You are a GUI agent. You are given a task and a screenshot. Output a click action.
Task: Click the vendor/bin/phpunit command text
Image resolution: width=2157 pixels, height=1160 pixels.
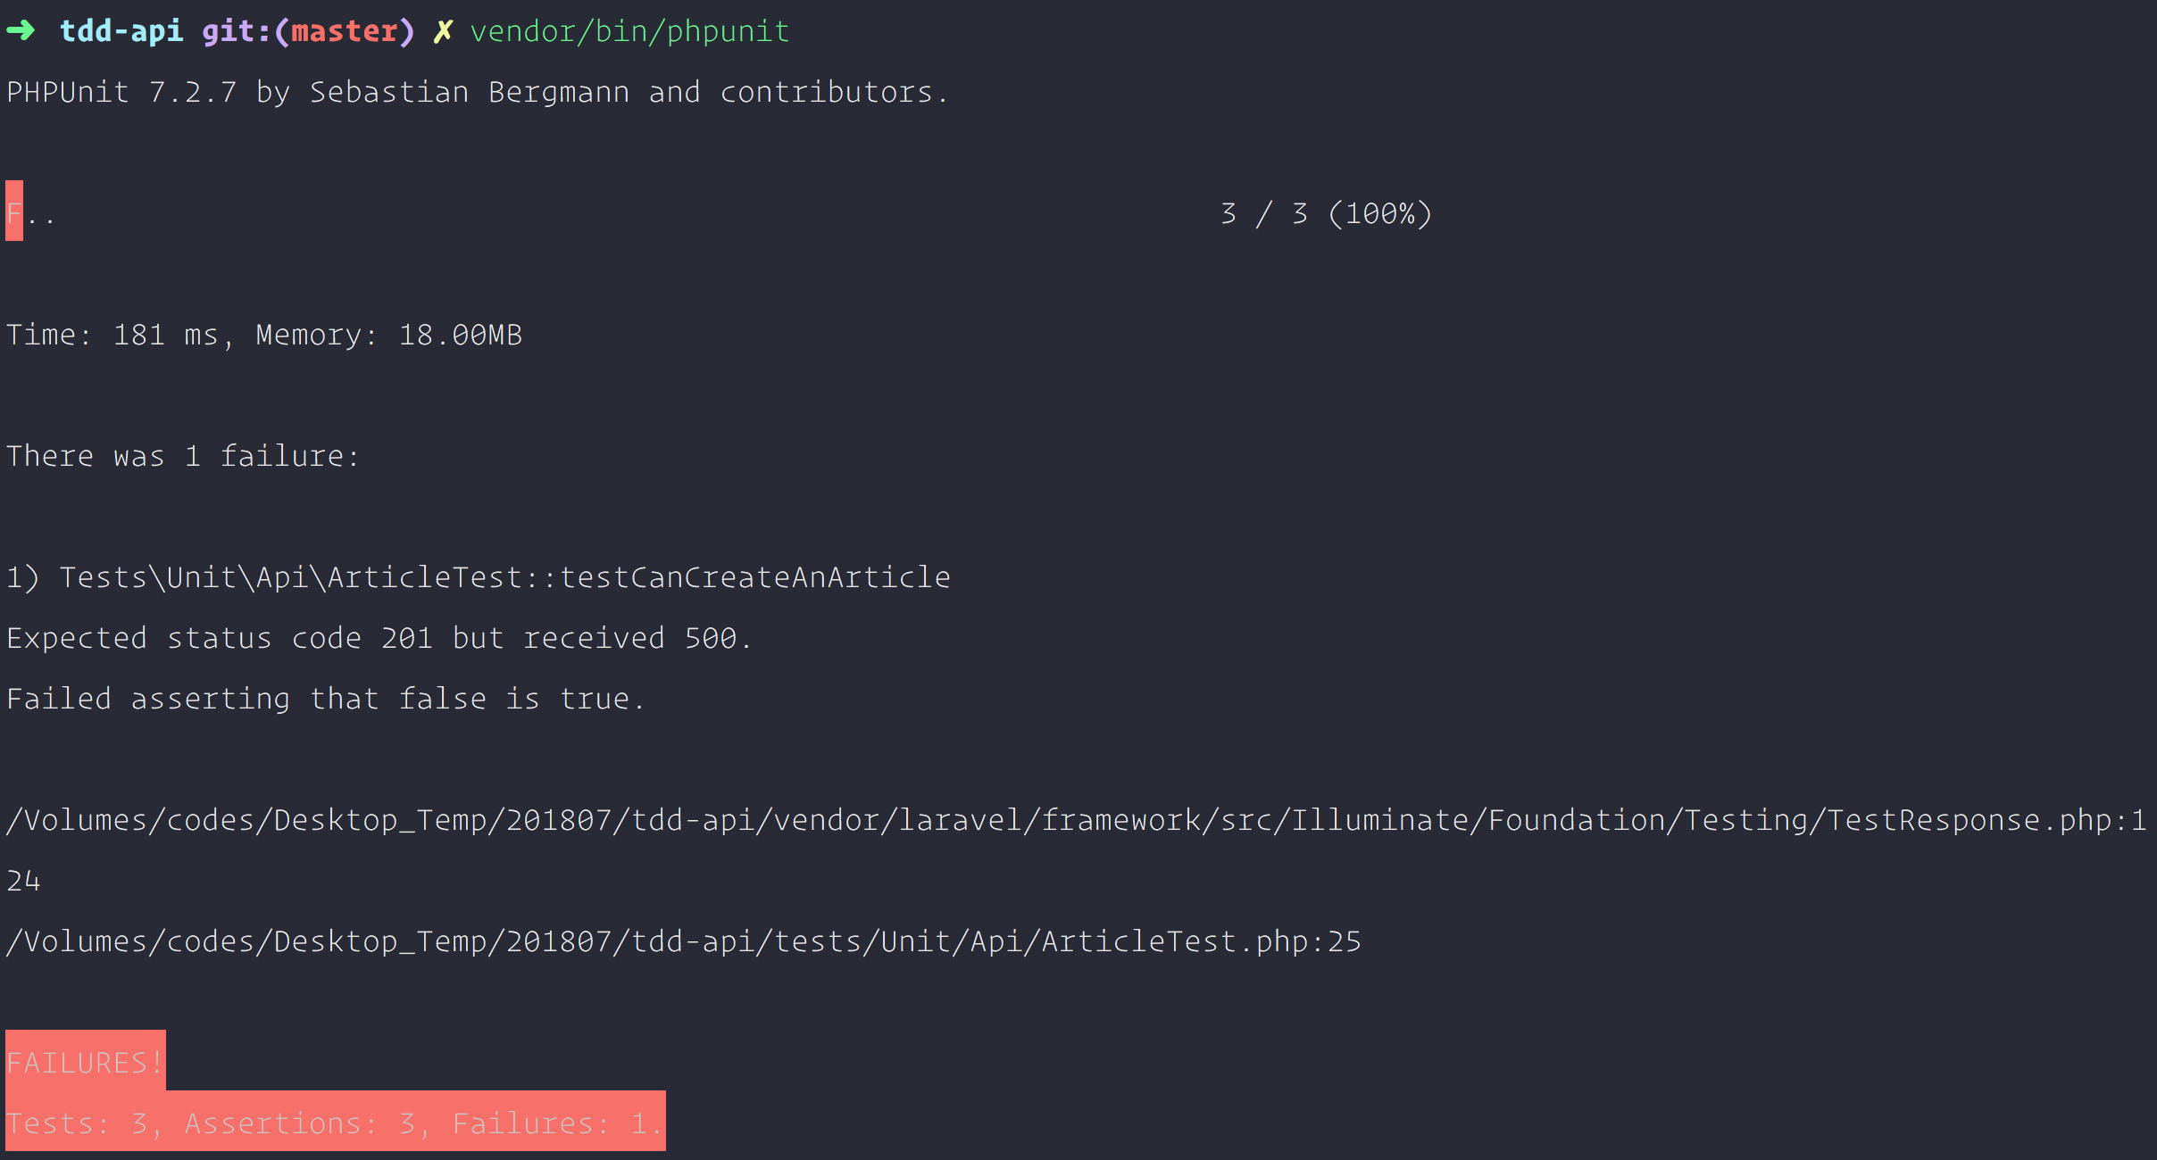coord(629,32)
